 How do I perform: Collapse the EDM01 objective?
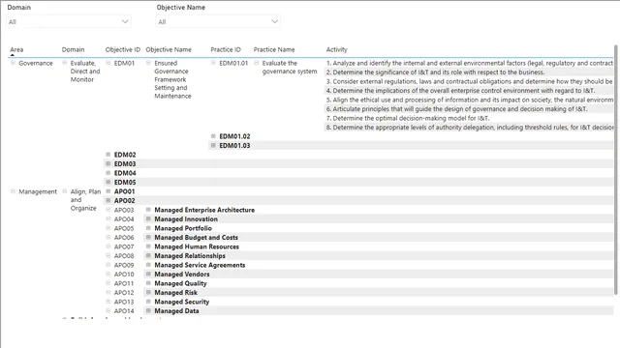[x=108, y=63]
